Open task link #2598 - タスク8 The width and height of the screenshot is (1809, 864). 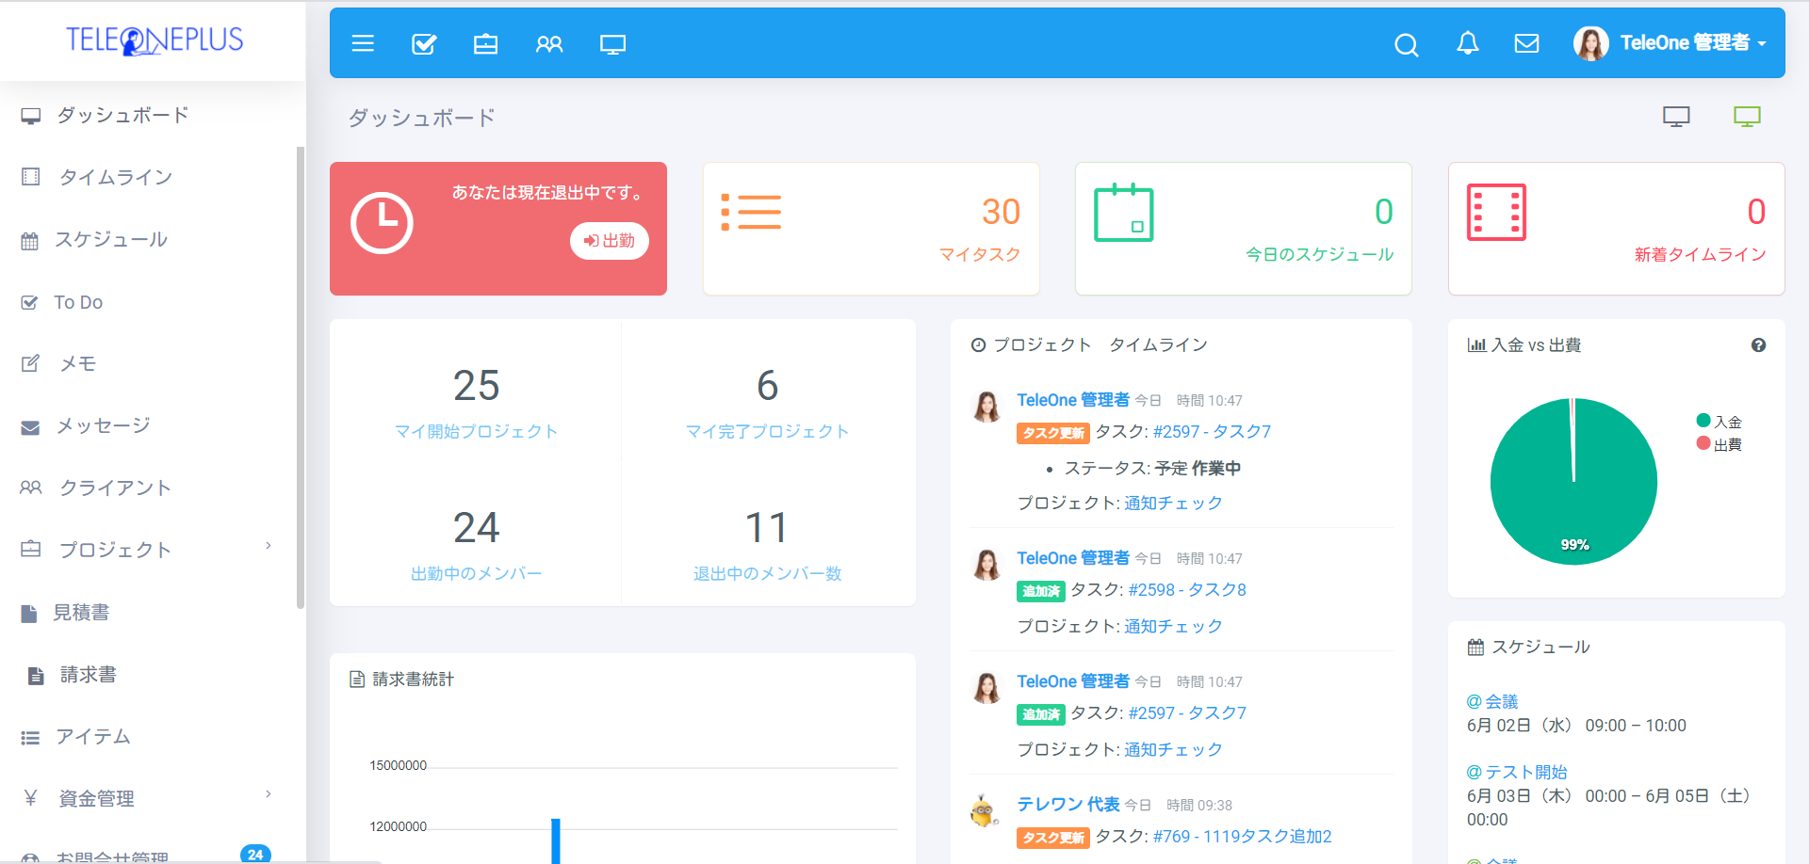pos(1187,590)
